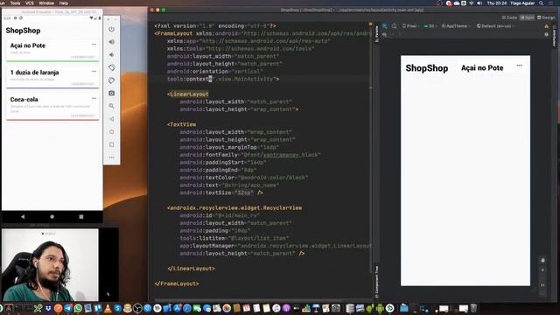Tap the 1 duzia de laranja list item
The width and height of the screenshot is (560, 315).
pyautogui.click(x=52, y=77)
